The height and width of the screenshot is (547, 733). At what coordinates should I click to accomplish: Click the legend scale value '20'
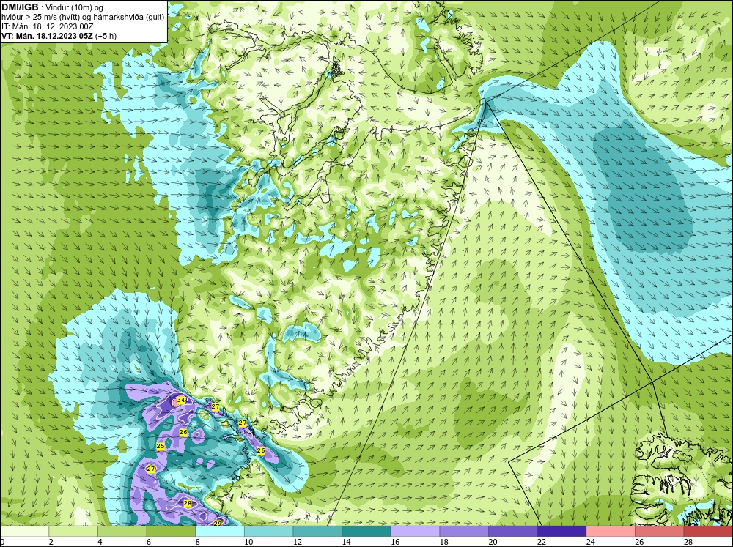pos(493,542)
